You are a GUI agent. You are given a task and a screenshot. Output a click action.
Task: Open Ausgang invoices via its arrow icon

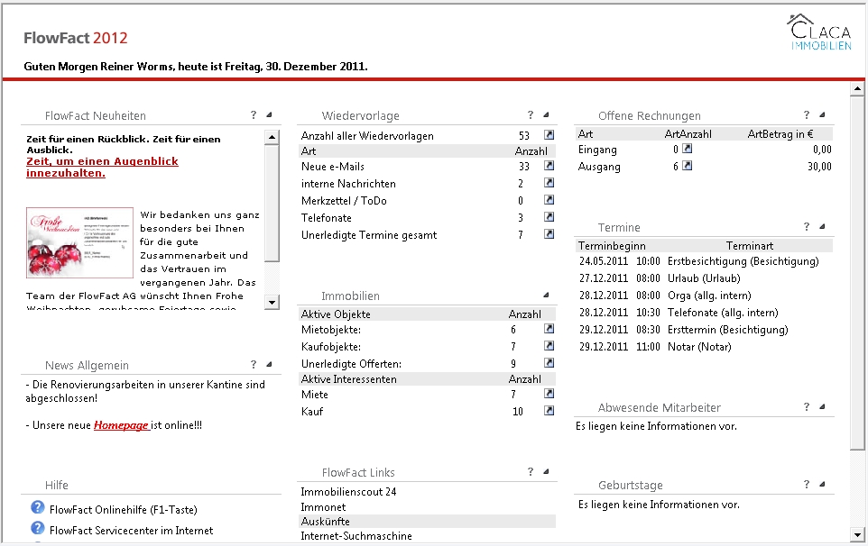point(687,165)
